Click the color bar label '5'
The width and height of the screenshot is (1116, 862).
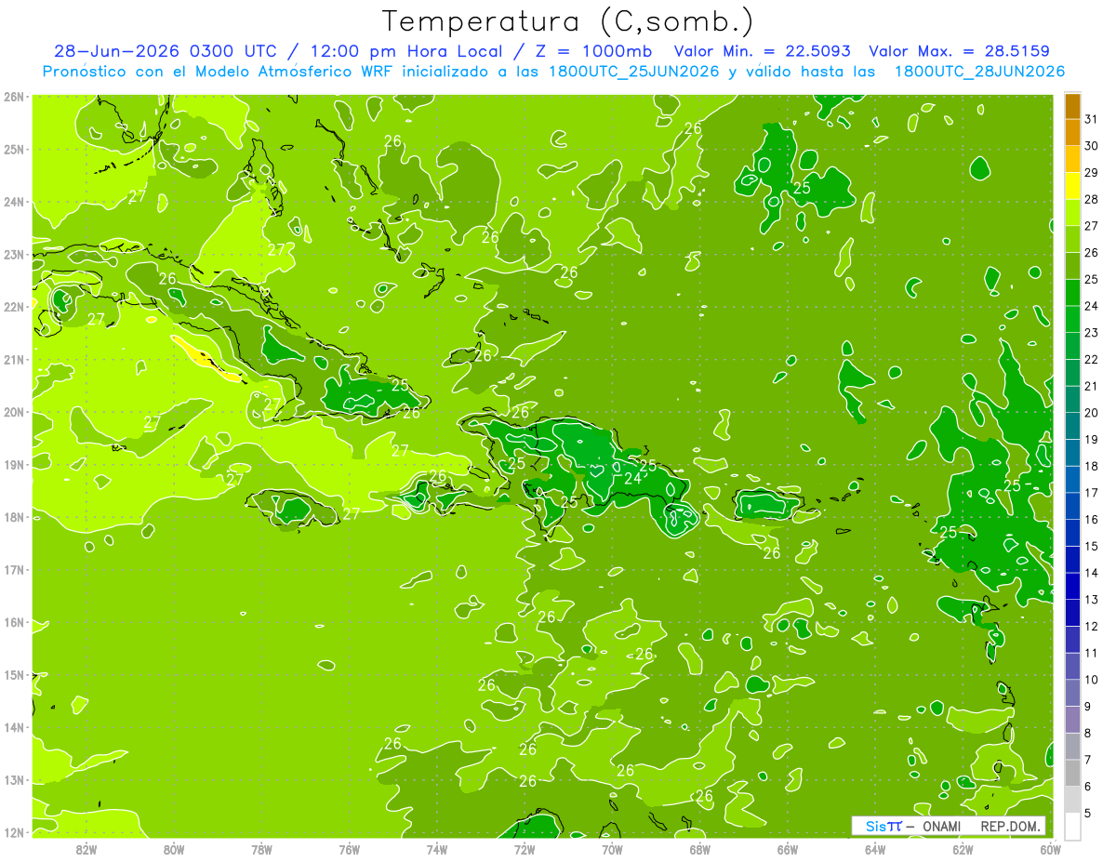click(x=1090, y=813)
